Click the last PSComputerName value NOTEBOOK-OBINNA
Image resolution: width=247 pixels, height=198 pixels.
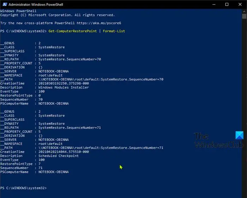54,172
